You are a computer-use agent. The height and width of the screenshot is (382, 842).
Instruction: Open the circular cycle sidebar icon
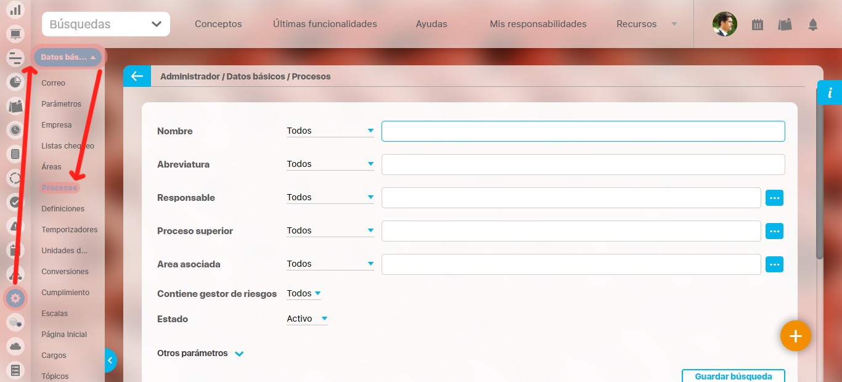click(x=15, y=178)
